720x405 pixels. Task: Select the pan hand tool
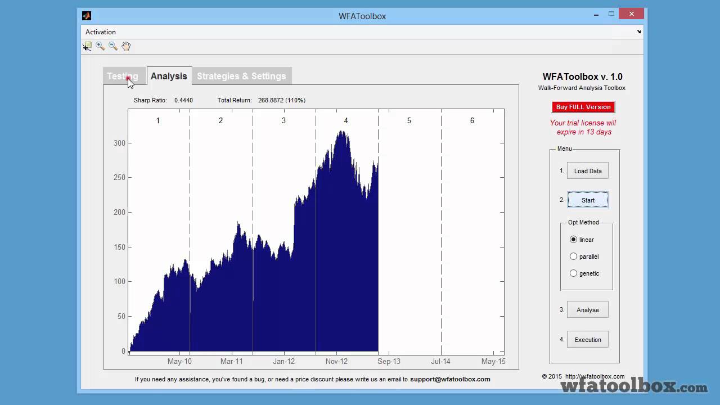[x=126, y=46]
